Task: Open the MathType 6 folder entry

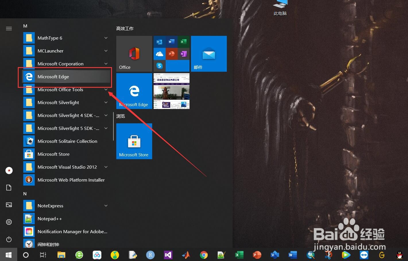Action: [67, 38]
